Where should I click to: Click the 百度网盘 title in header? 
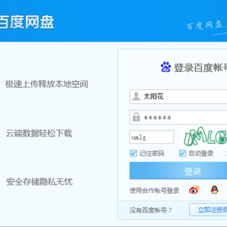26,21
